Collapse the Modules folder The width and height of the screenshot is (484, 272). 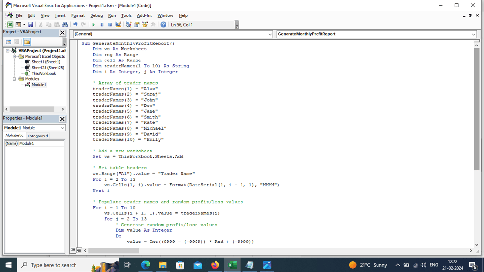[x=14, y=79]
